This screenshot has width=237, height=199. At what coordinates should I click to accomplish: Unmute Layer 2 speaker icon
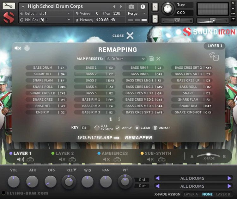coord(62,159)
